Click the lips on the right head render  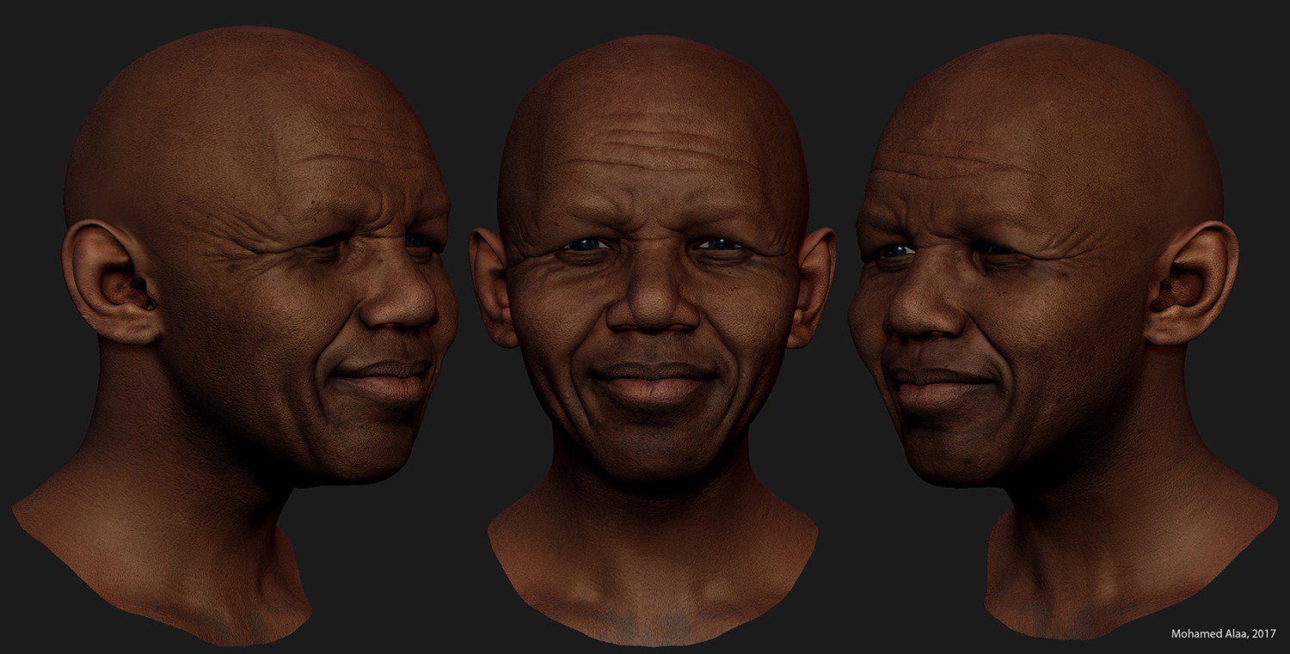pyautogui.click(x=935, y=384)
